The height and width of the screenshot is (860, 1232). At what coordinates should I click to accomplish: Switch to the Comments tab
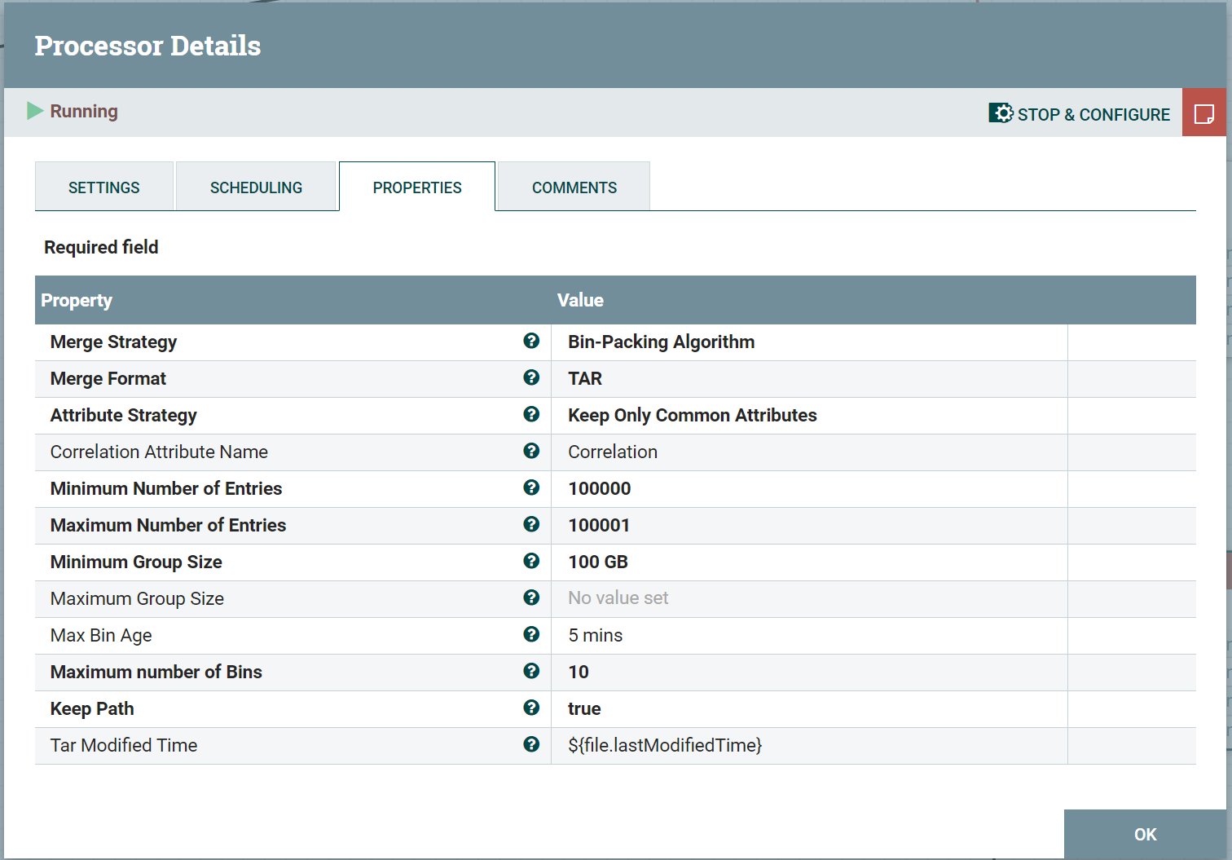pos(574,187)
